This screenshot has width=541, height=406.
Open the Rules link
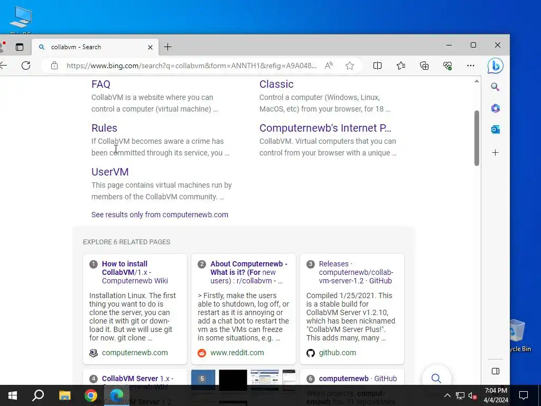coord(104,128)
